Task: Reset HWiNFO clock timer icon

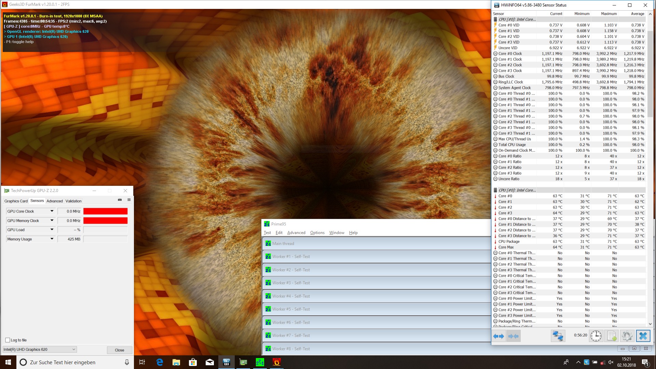Action: pyautogui.click(x=596, y=336)
